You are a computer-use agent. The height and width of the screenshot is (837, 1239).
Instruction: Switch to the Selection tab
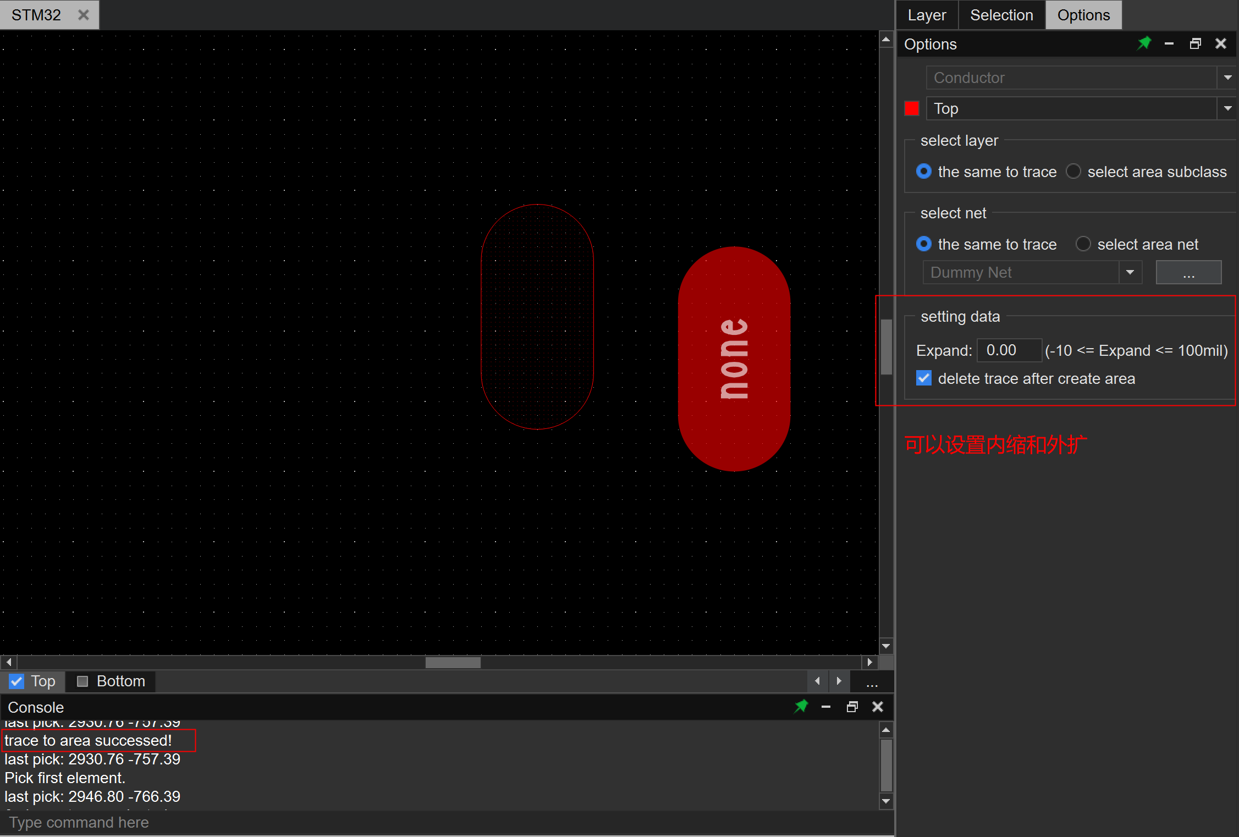[1001, 15]
